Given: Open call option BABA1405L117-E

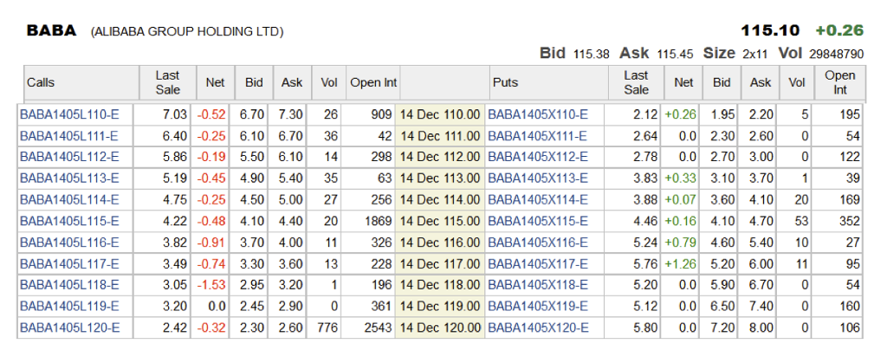Looking at the screenshot, I should coord(69,264).
